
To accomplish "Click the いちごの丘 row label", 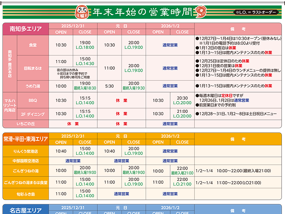I will pos(26,124).
